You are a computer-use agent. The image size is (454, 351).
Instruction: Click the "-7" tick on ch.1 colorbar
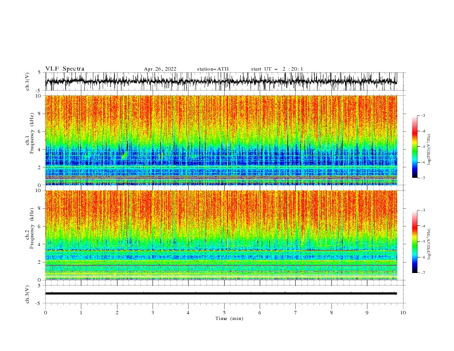[x=423, y=178]
